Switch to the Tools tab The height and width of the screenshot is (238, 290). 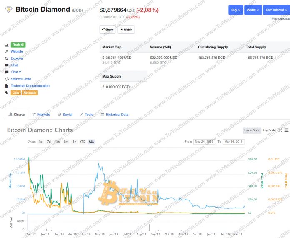pos(86,115)
